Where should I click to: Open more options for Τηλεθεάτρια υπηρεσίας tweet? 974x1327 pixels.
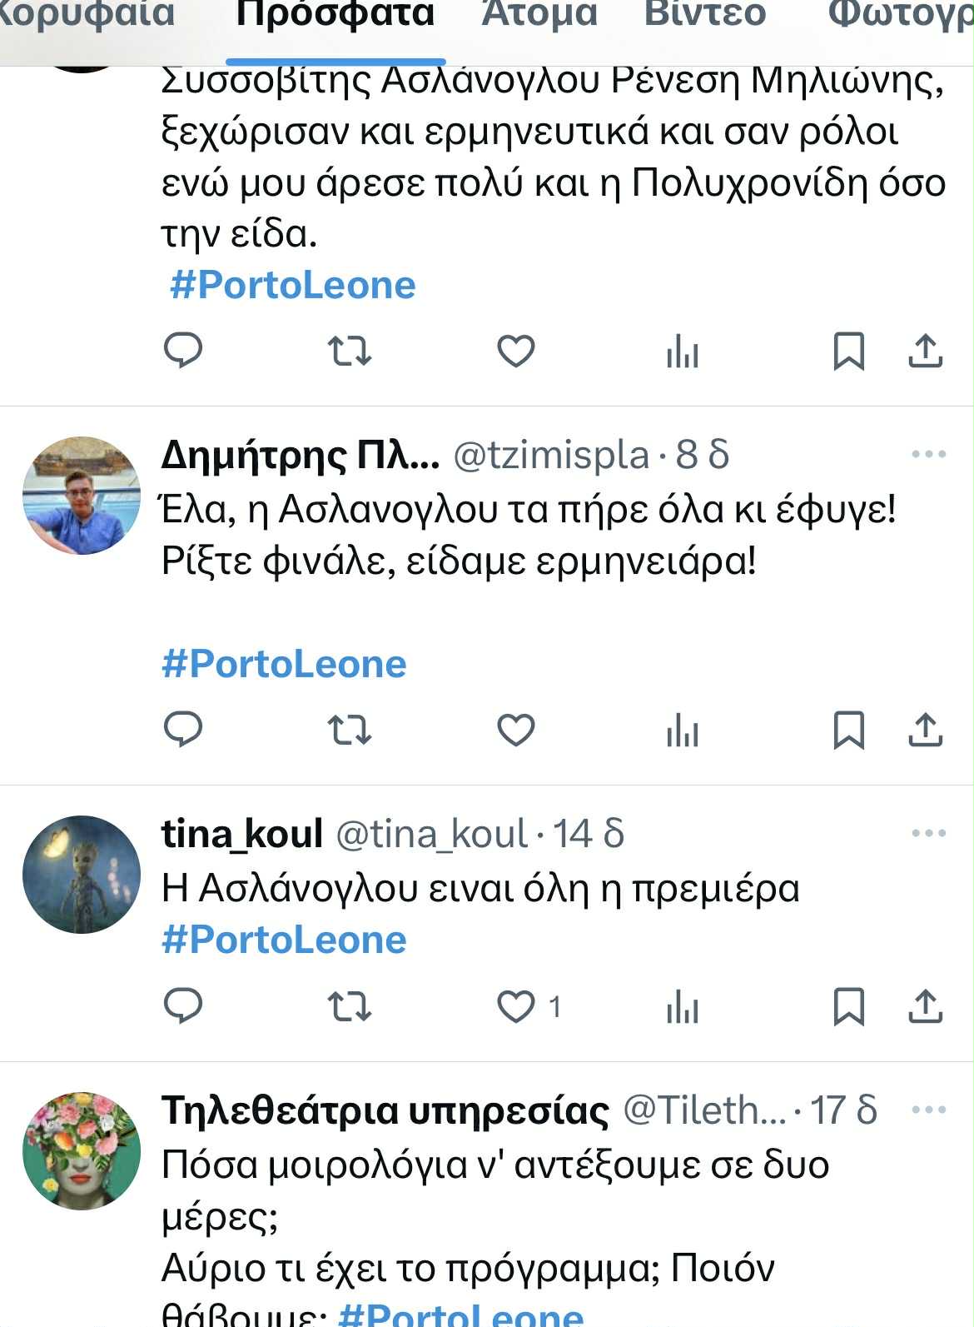tap(928, 1110)
